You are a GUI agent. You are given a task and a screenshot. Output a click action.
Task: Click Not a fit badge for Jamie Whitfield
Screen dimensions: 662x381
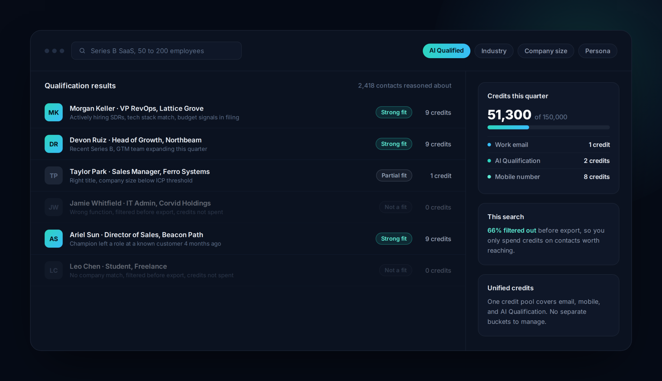[x=396, y=207]
